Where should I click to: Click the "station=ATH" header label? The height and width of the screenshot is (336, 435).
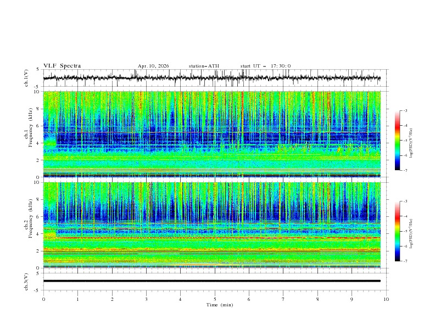(x=204, y=66)
